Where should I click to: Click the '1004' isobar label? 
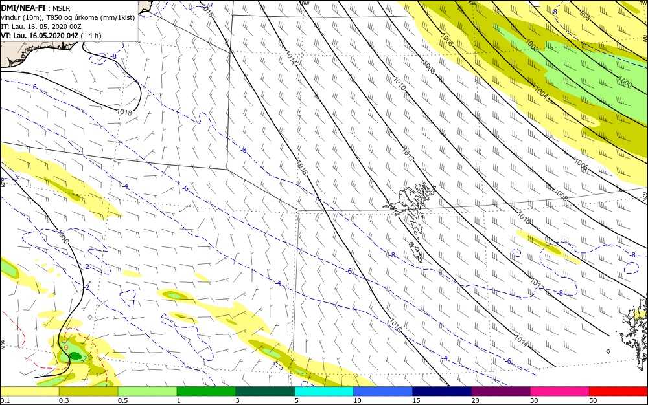540,93
